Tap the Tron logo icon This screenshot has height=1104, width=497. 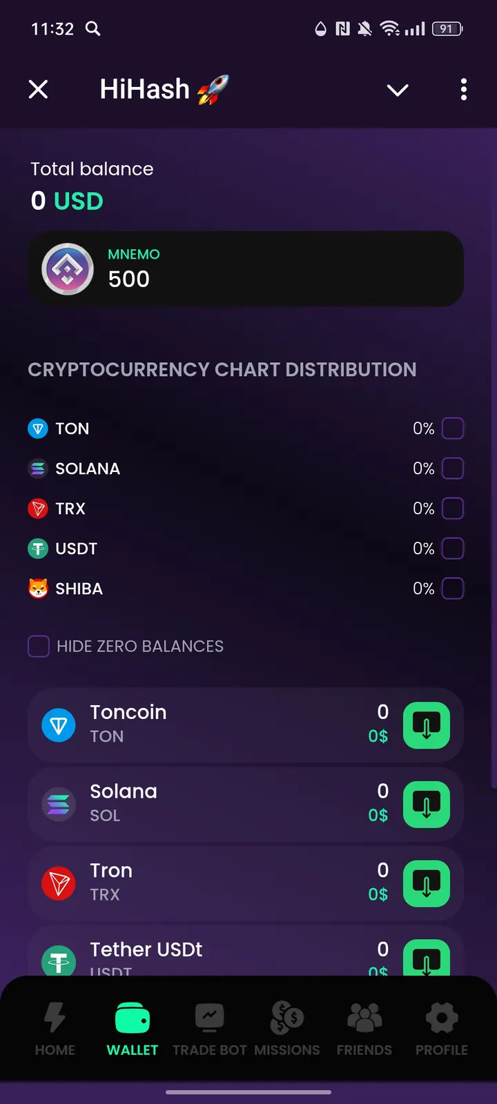tap(59, 884)
